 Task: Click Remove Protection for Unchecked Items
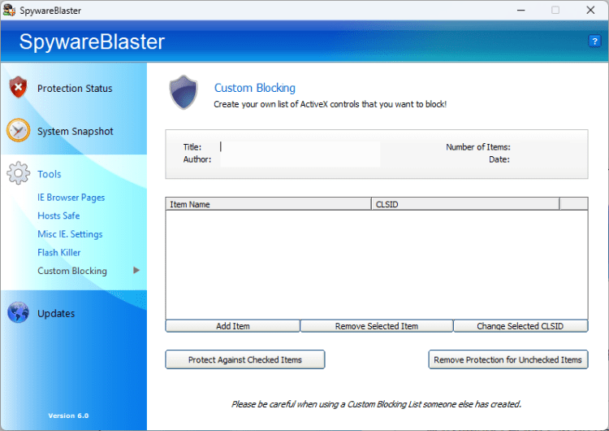(x=508, y=359)
